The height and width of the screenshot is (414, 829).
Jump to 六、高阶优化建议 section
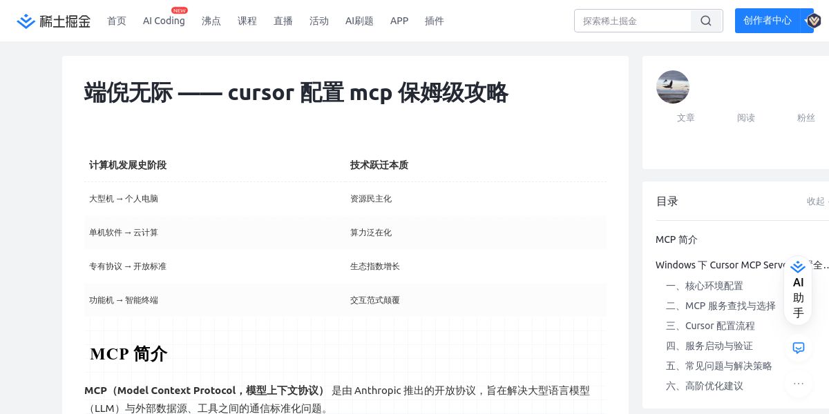(x=705, y=386)
